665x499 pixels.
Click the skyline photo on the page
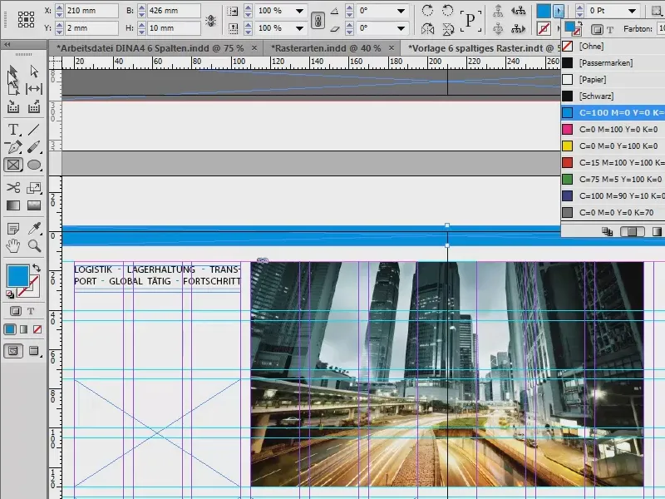[x=447, y=373]
